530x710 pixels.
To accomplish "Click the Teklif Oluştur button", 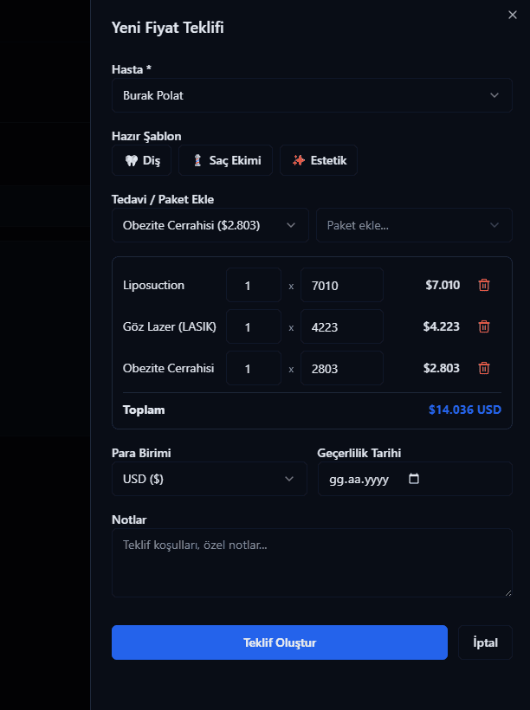I will [x=280, y=642].
